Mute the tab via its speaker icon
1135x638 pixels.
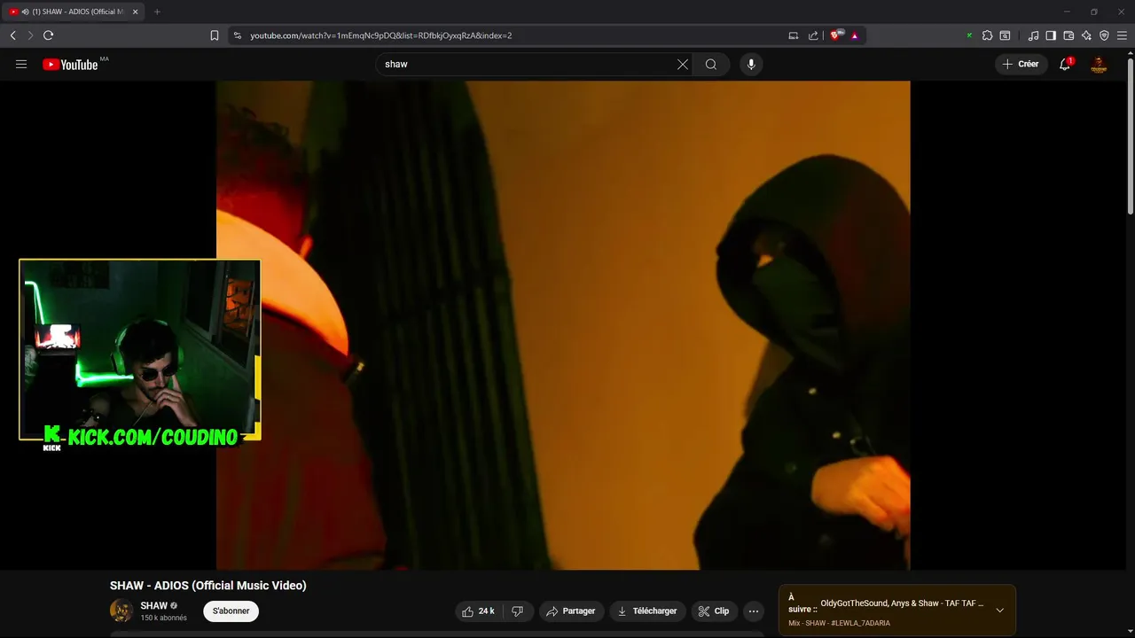coord(25,12)
